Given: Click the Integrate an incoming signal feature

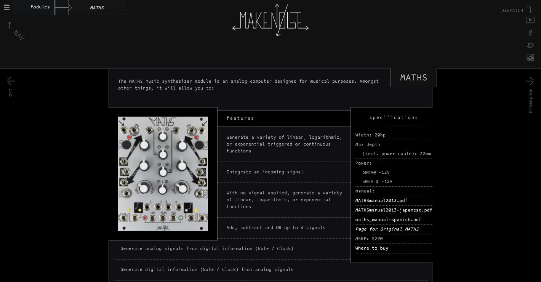Looking at the screenshot, I should pyautogui.click(x=265, y=172).
